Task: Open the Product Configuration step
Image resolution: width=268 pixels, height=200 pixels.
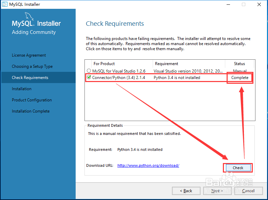Action: coord(32,100)
